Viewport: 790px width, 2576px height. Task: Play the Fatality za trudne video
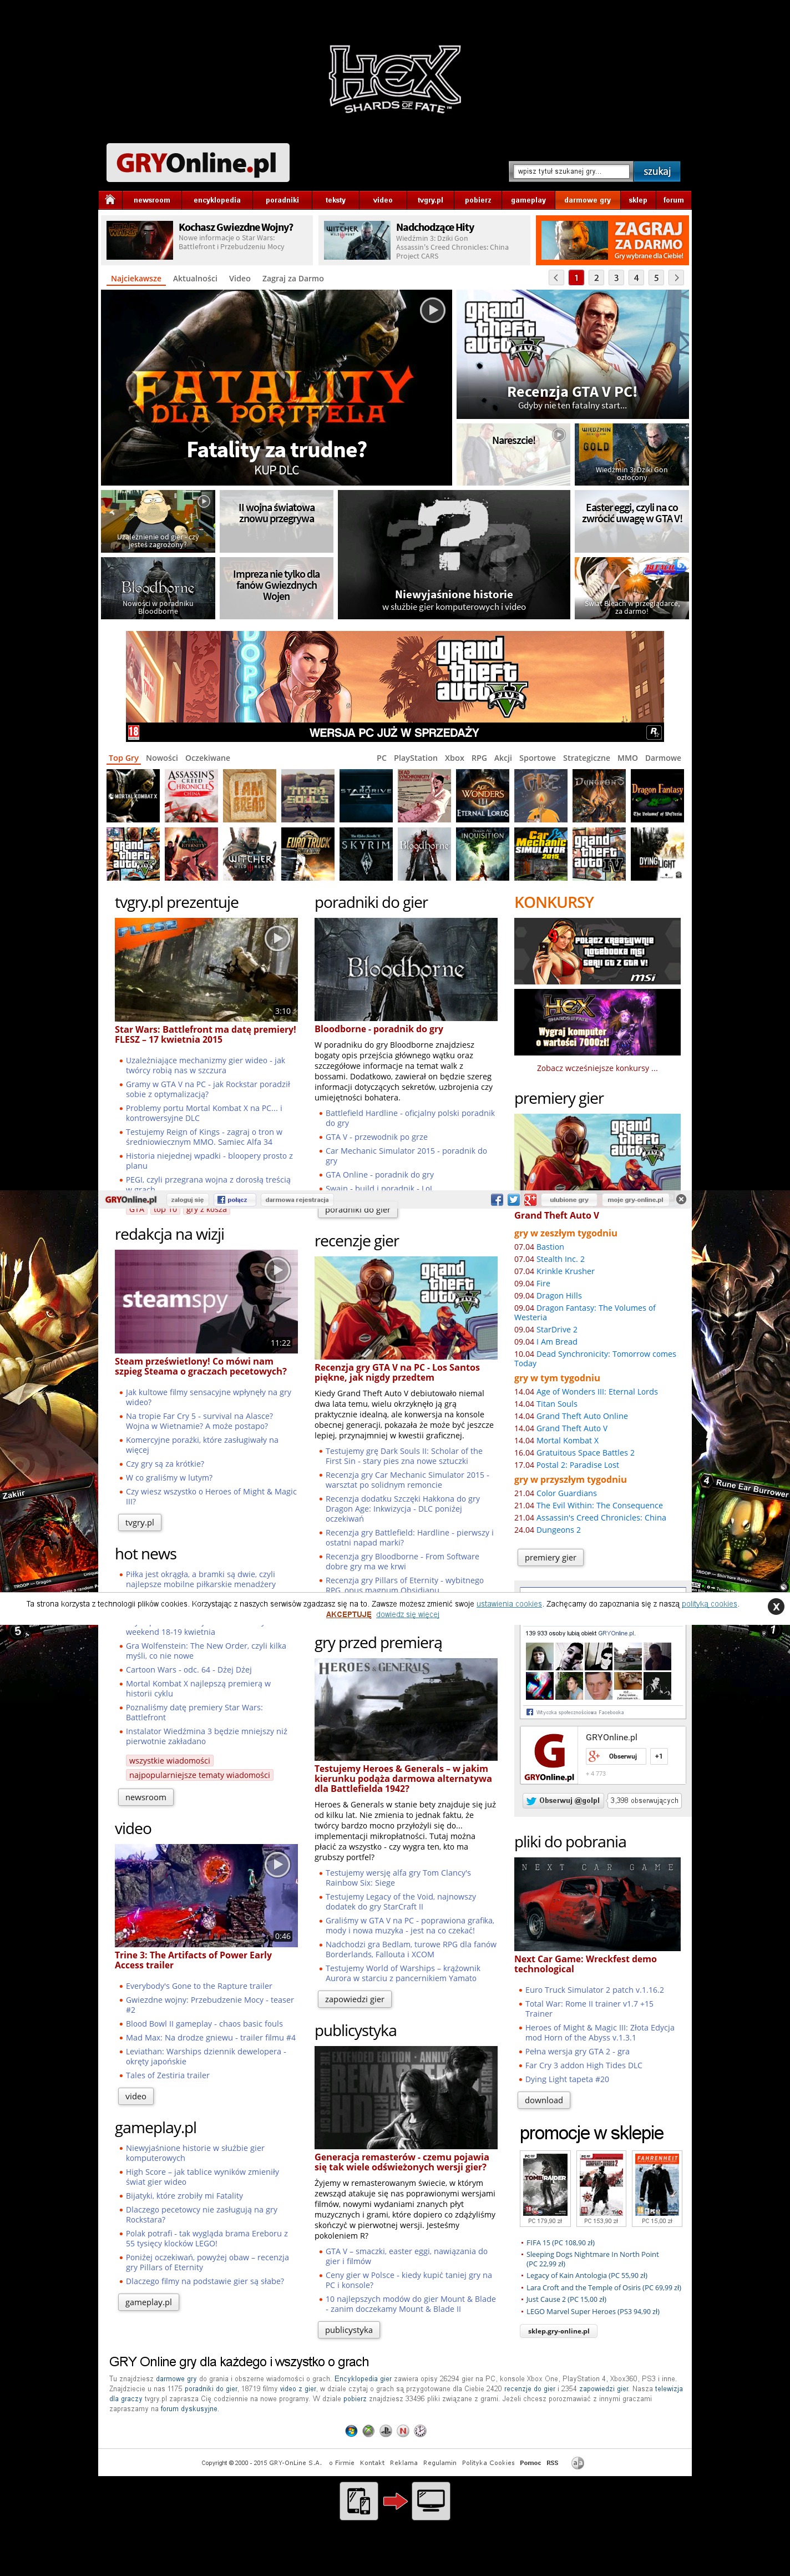pos(432,310)
